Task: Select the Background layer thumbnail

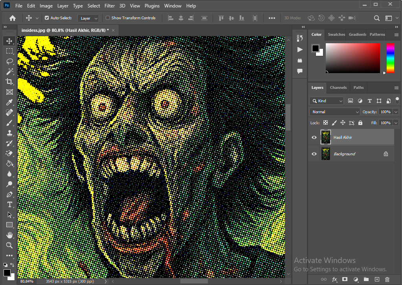Action: [326, 154]
